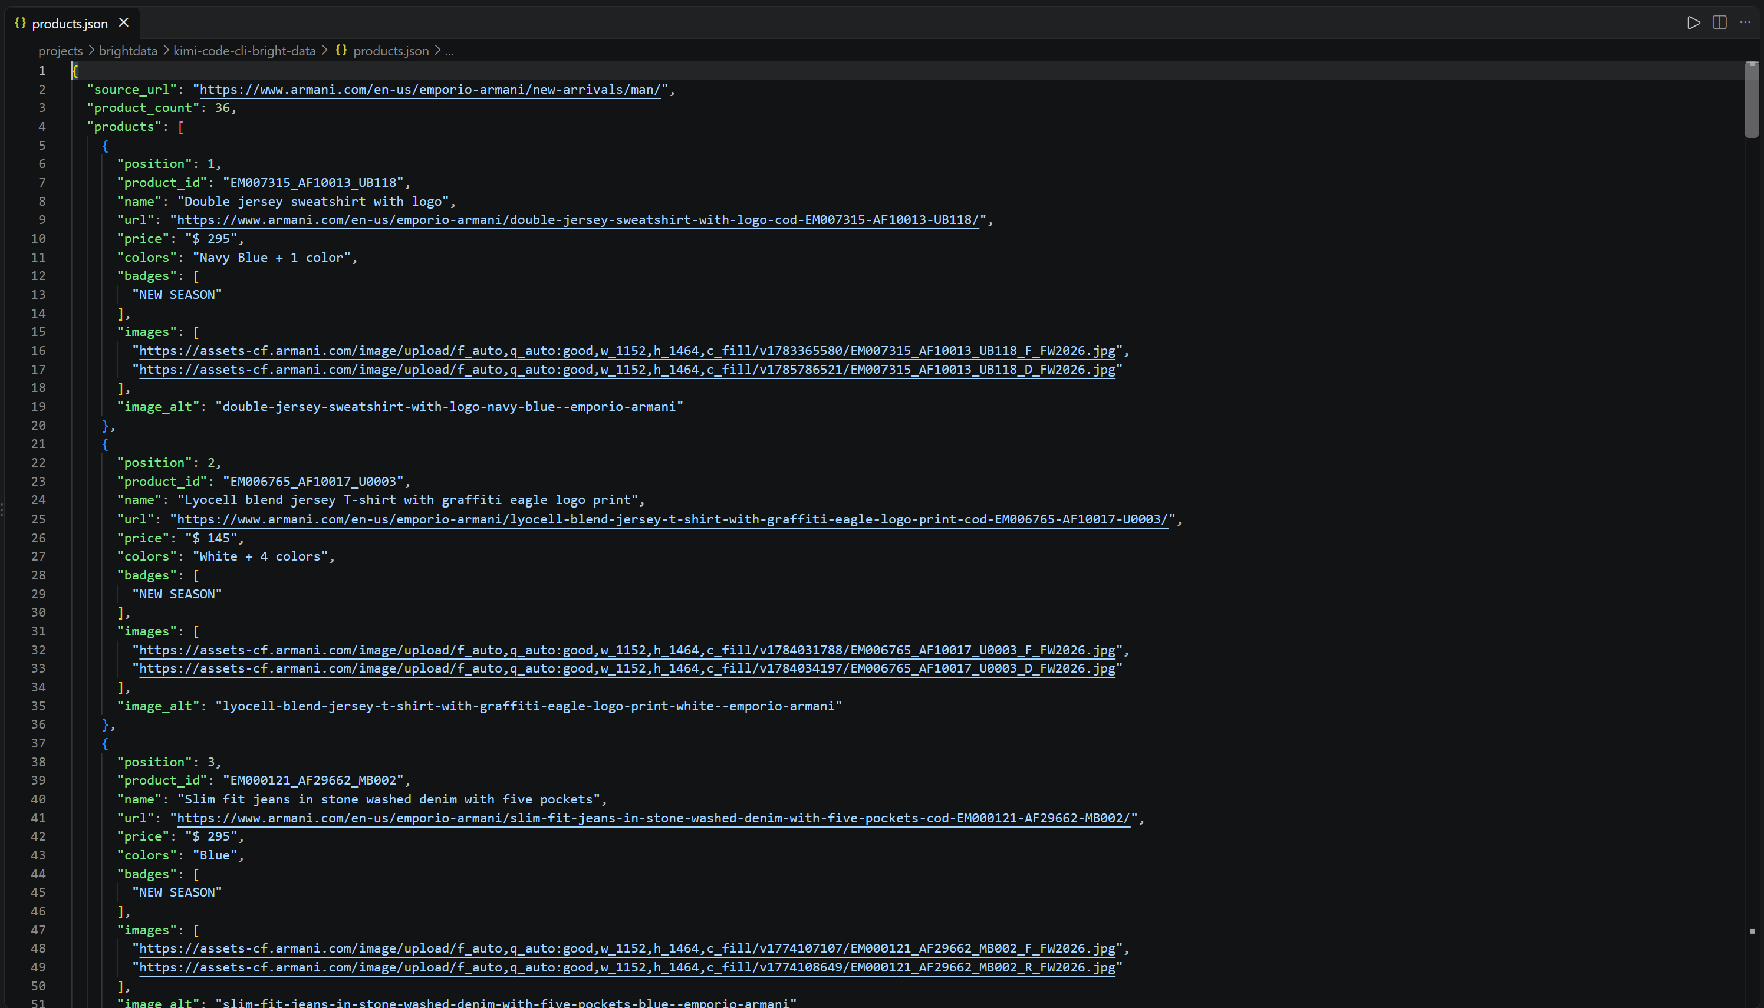The image size is (1764, 1008).
Task: Click "NEW SEASON" badge text on line 13
Action: click(177, 295)
